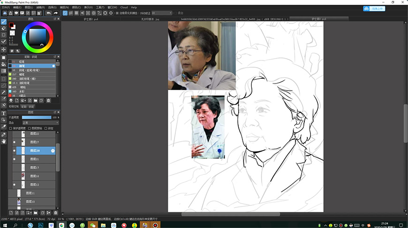Click the Redo arrow in toolbar
Image resolution: width=408 pixels, height=228 pixels.
[55, 13]
